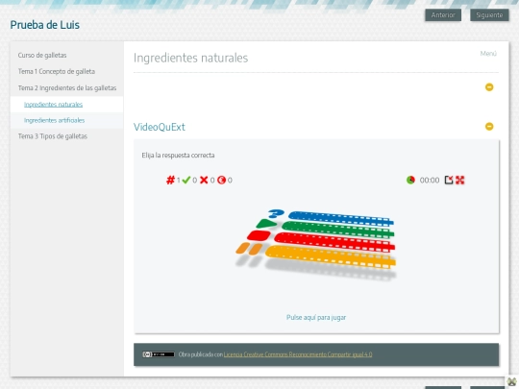Click the green checkmark hits icon
Viewport: 519px width, 389px height.
(186, 180)
